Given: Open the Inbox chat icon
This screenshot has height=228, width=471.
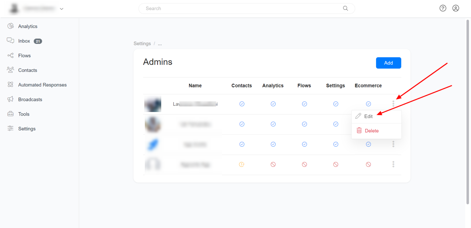Looking at the screenshot, I should click(10, 41).
